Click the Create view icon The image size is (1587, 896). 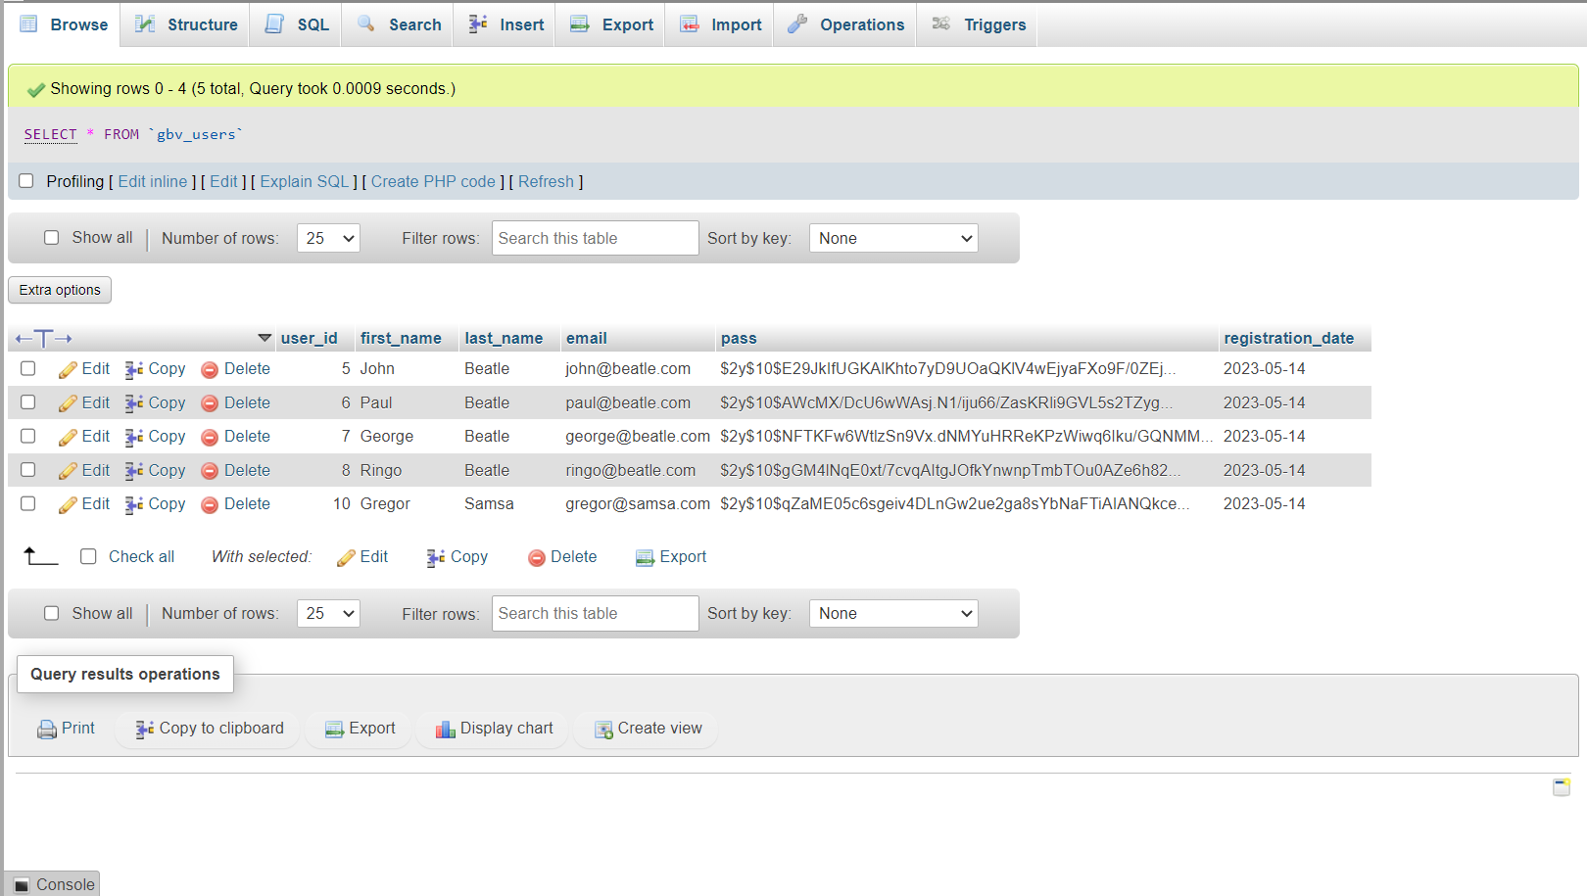point(603,730)
